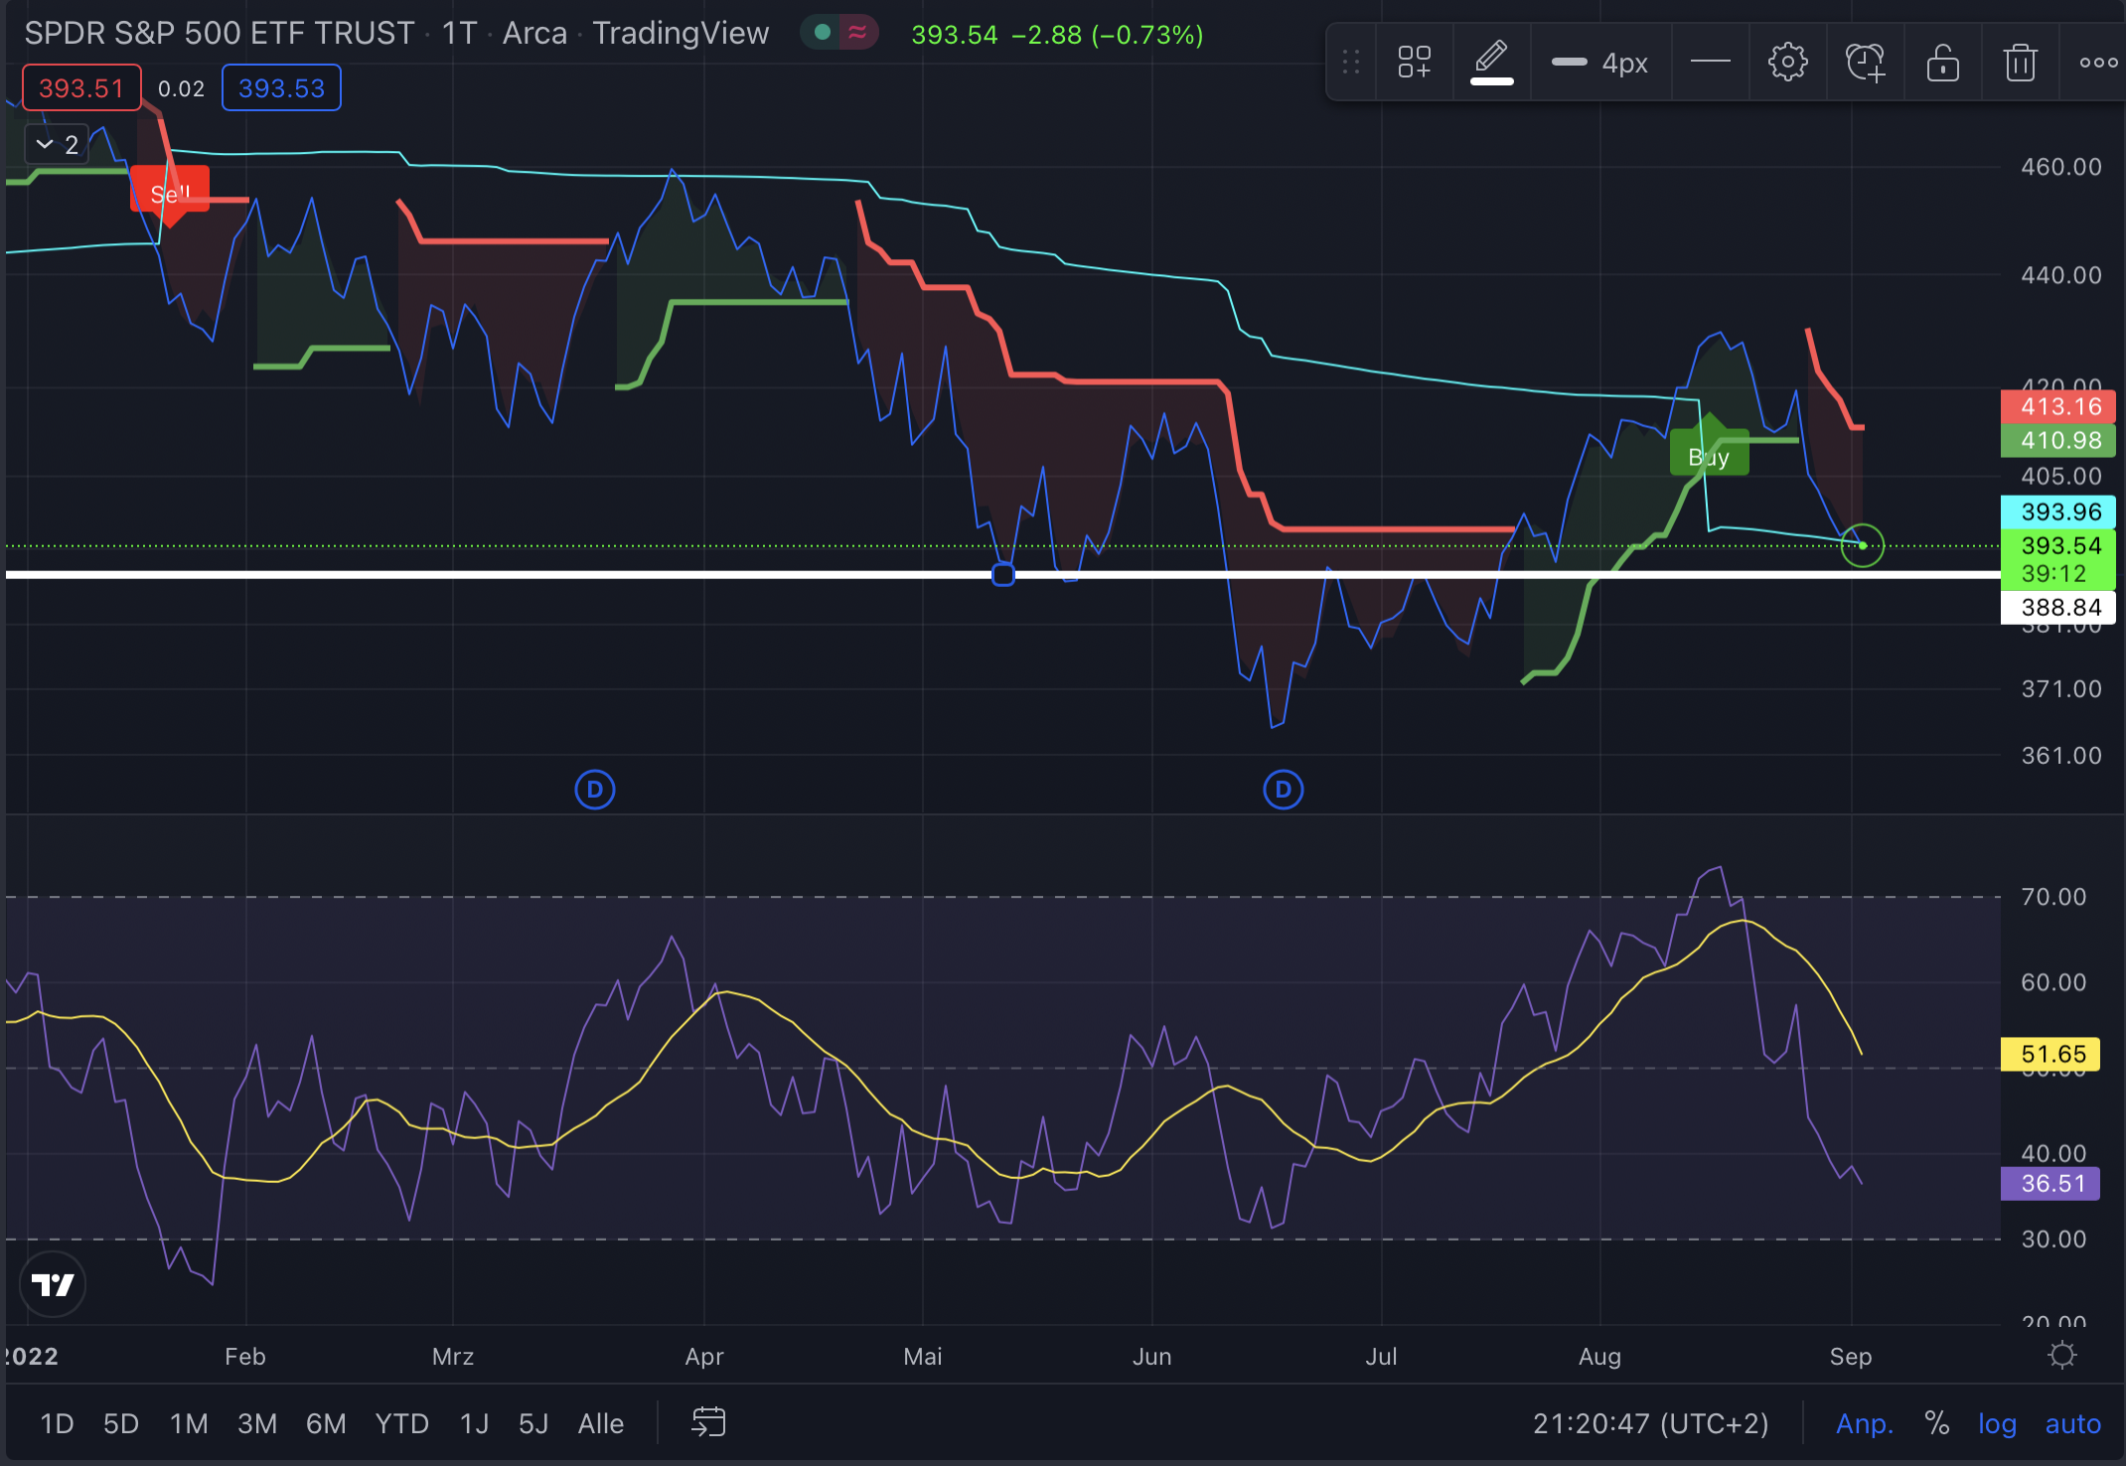Screen dimensions: 2126x1466
Task: Select the YTD time range
Action: [x=401, y=1423]
